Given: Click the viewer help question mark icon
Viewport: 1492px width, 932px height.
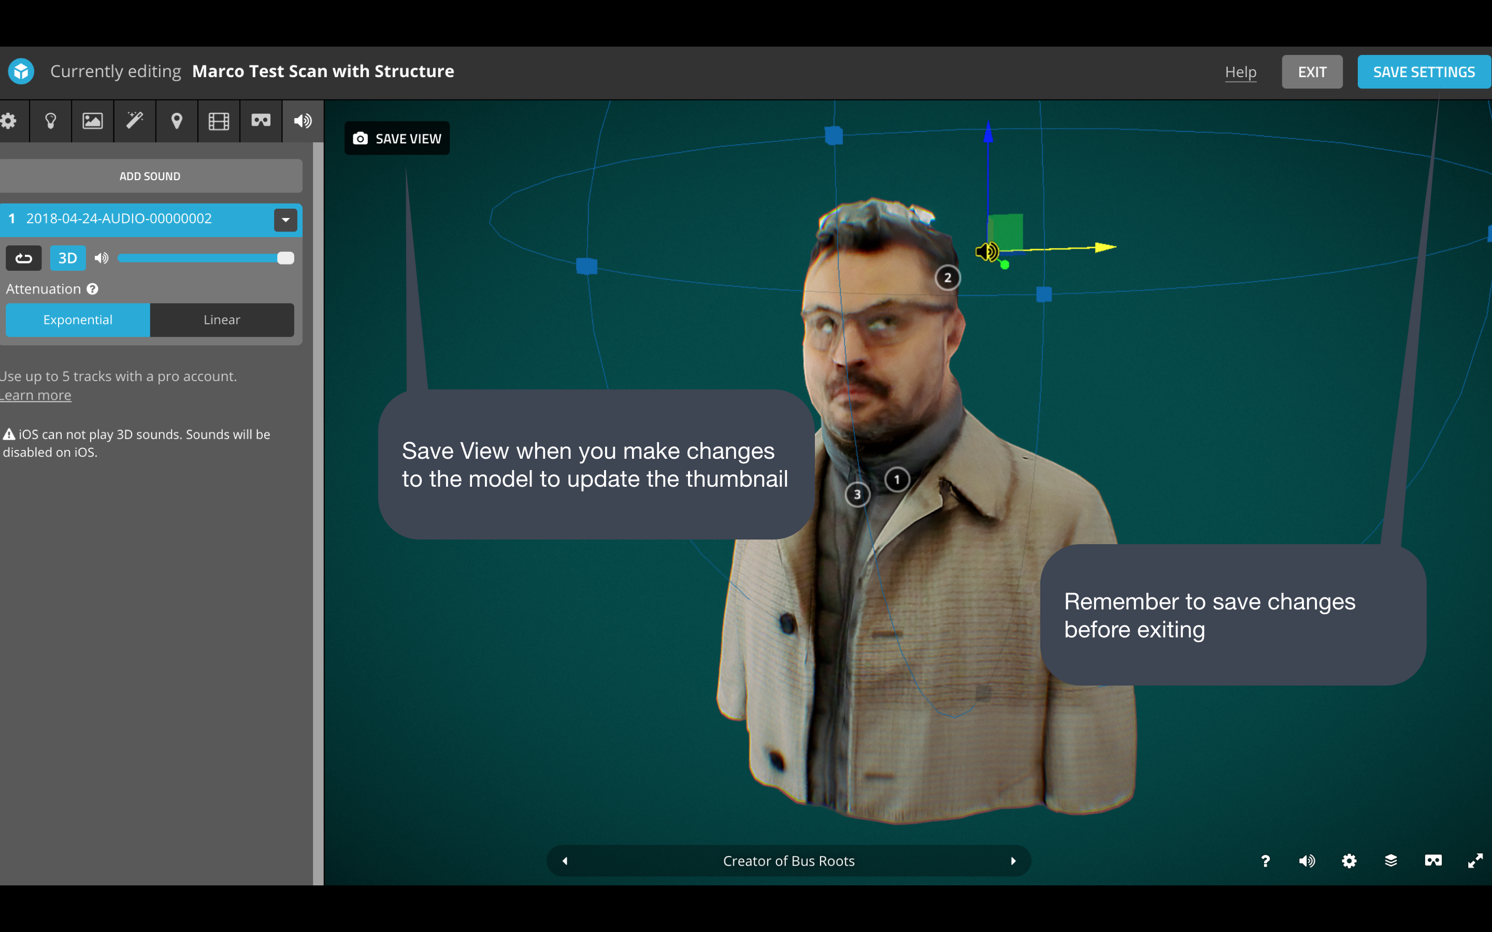Looking at the screenshot, I should tap(1265, 861).
